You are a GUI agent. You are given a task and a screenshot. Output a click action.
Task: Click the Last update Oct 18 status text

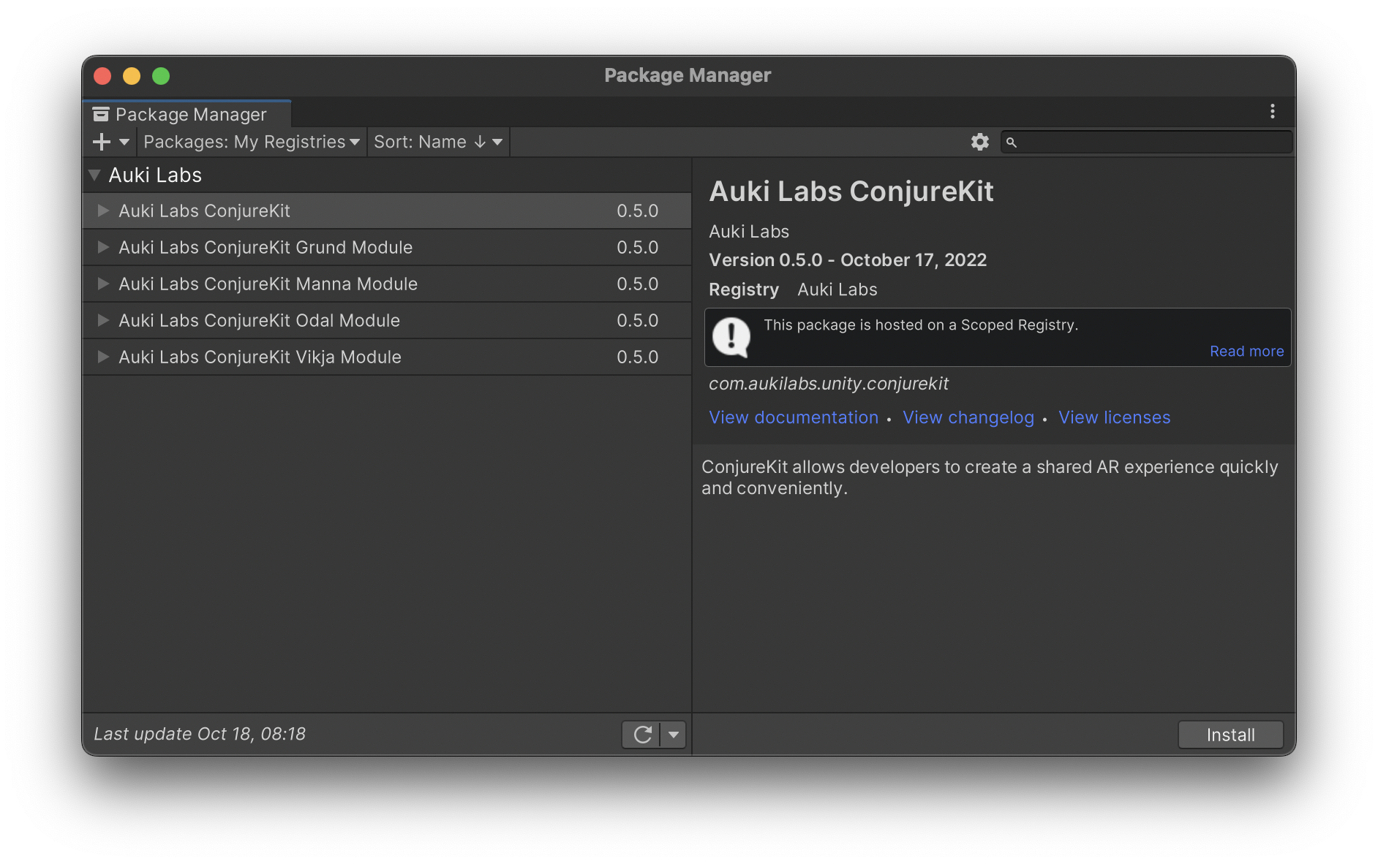[x=200, y=734]
